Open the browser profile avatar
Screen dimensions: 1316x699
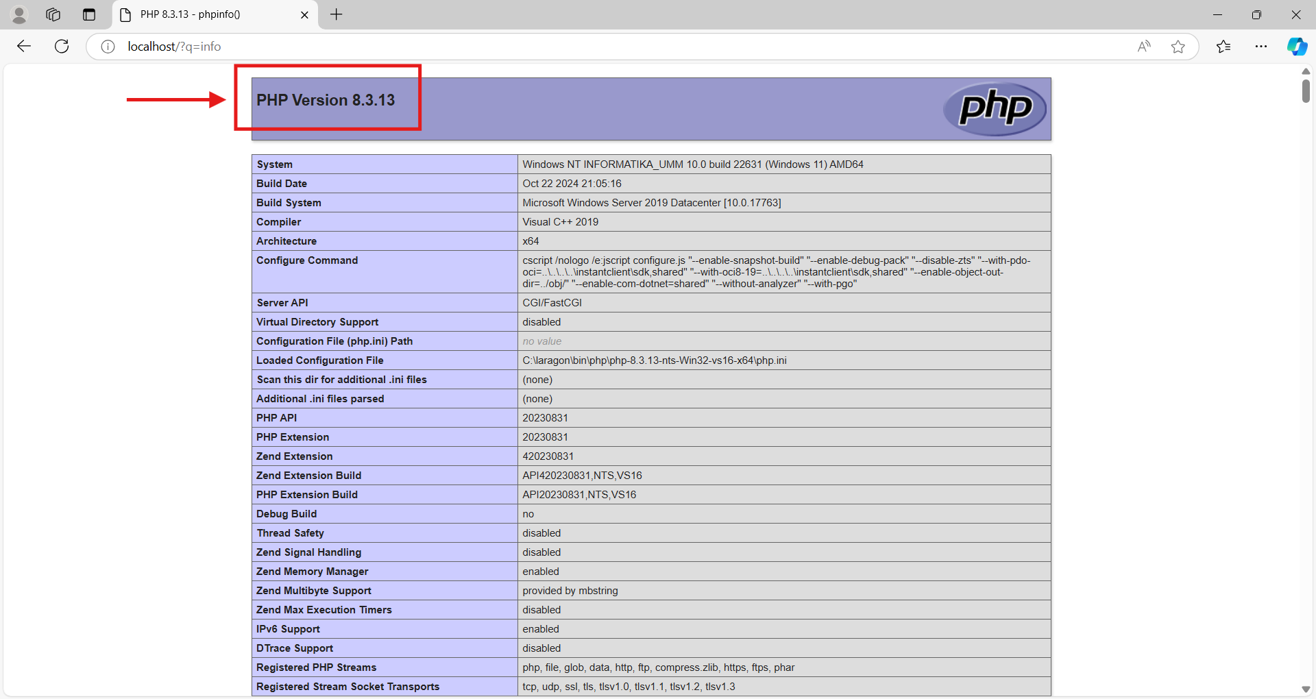[19, 14]
